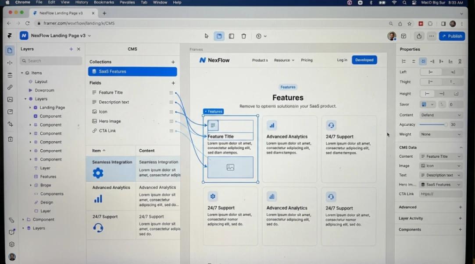Click the image assets icon in left sidebar
Image resolution: width=475 pixels, height=264 pixels.
tap(10, 99)
